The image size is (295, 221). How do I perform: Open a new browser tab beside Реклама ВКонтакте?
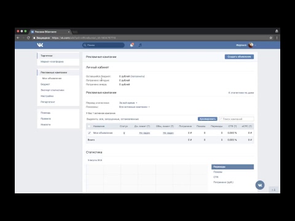75,32
